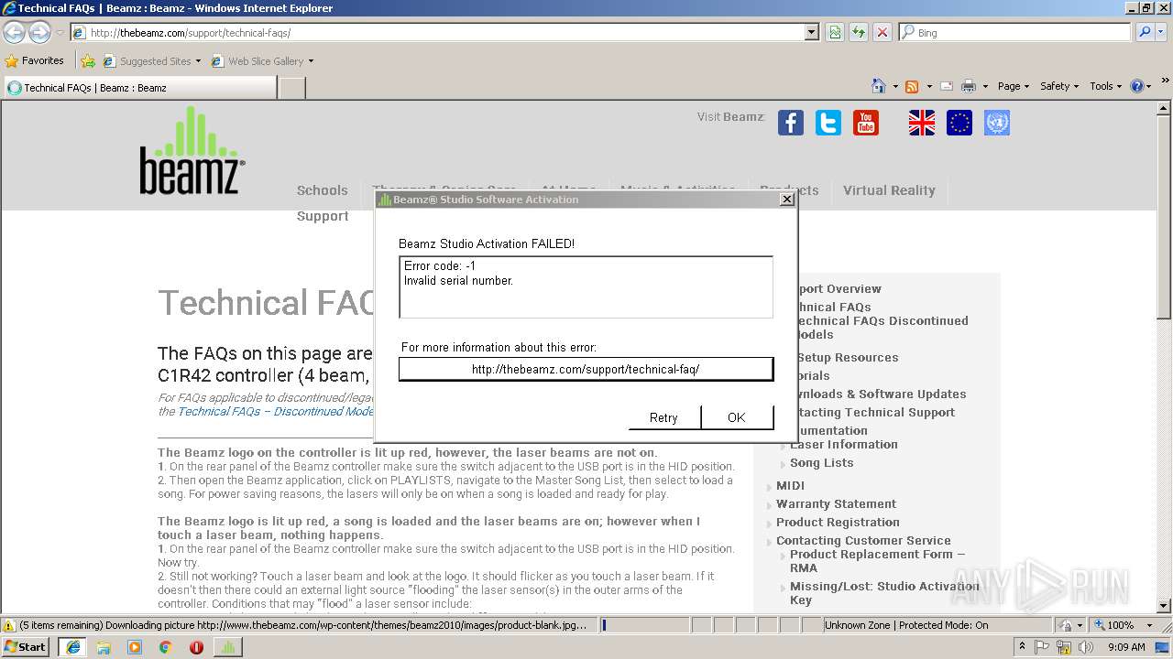Open the Virtual Reality navigation item
This screenshot has height=659, width=1173.
889,190
